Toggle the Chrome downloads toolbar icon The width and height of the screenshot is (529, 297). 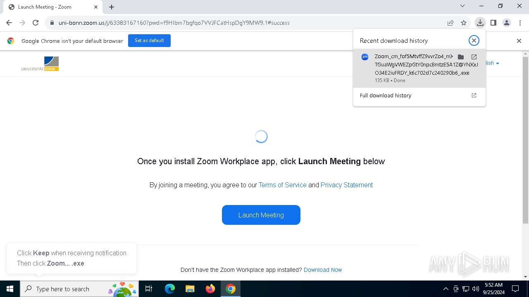(480, 23)
